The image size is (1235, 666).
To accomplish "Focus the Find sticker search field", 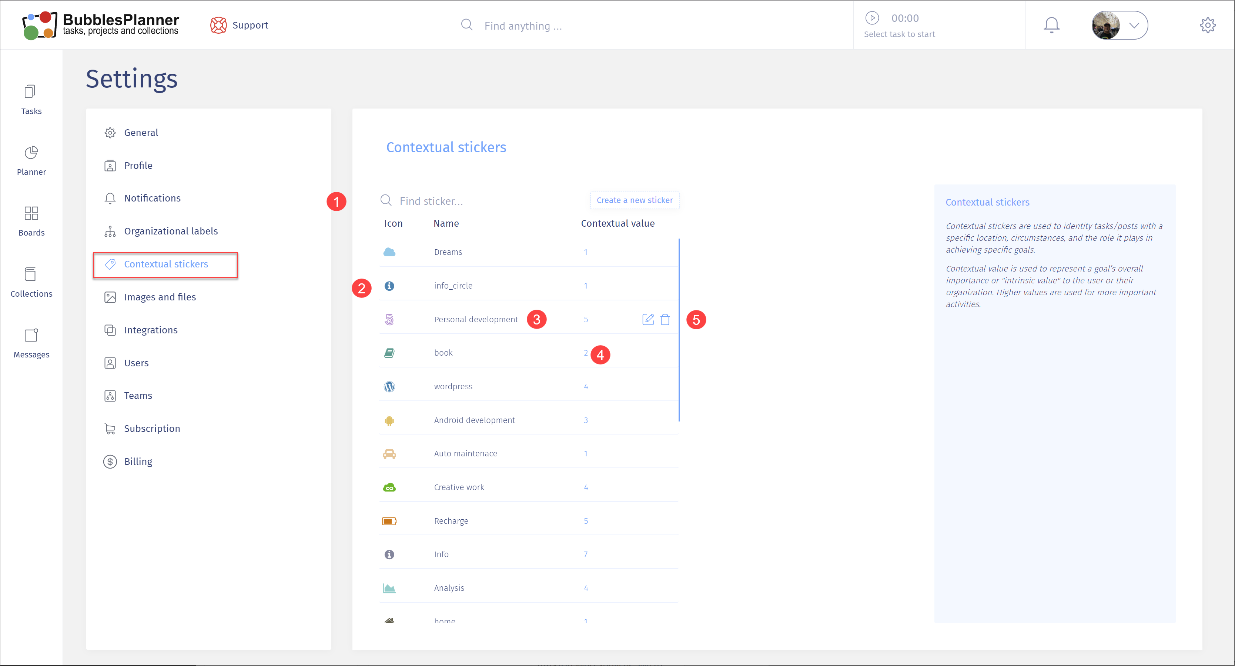I will coord(431,201).
